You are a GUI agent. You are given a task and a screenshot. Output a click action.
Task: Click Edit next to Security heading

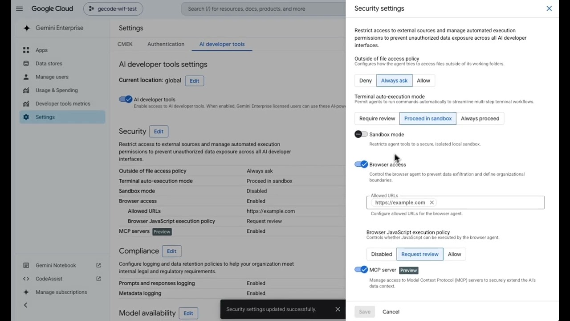coord(159,132)
